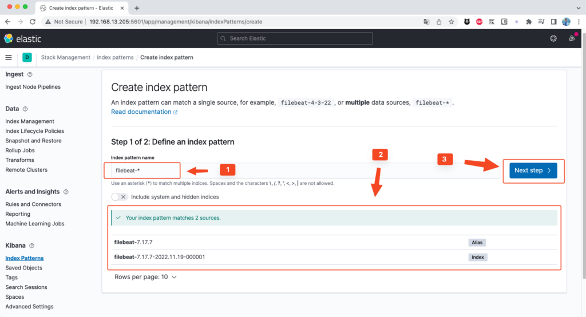The width and height of the screenshot is (586, 317).
Task: Open Rules and Connectors
Action: [x=33, y=204]
